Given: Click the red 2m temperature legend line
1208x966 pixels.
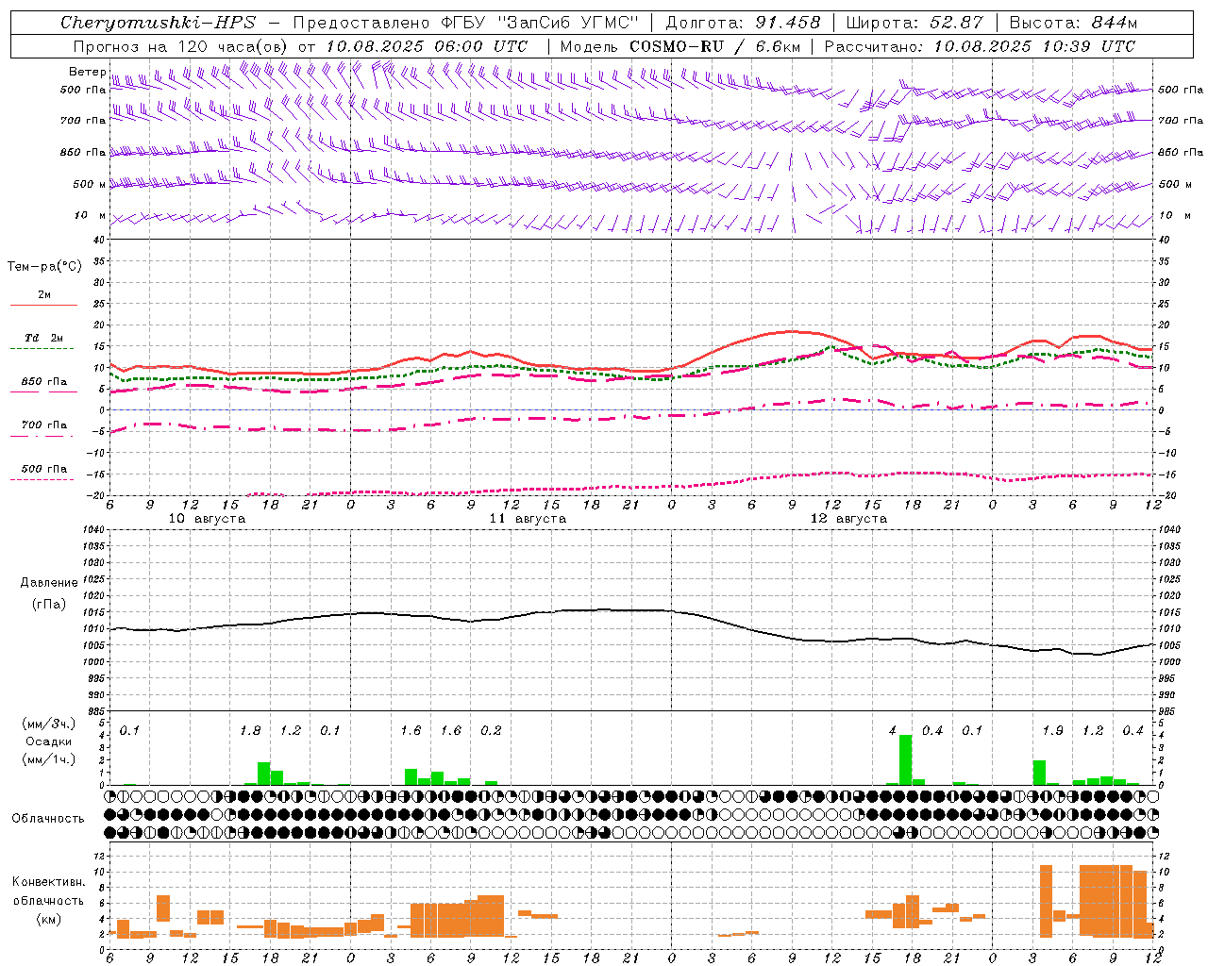Looking at the screenshot, I should coord(43,305).
